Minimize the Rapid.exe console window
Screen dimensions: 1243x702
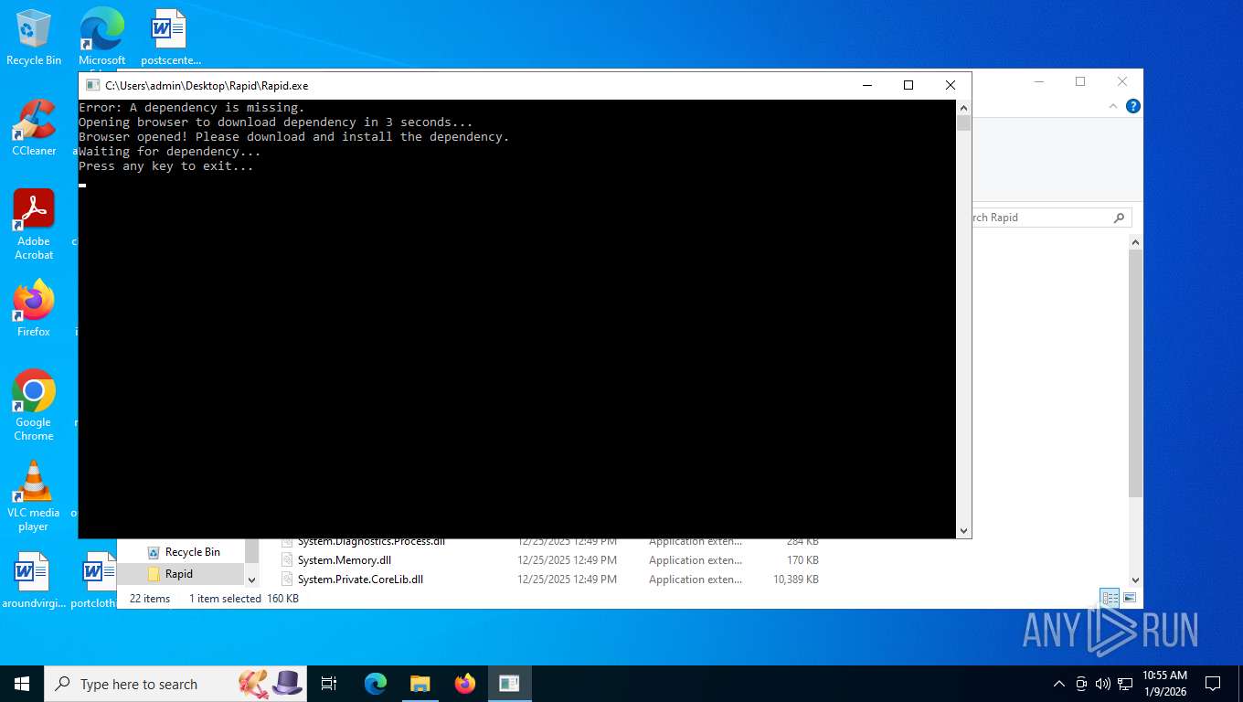pos(866,85)
